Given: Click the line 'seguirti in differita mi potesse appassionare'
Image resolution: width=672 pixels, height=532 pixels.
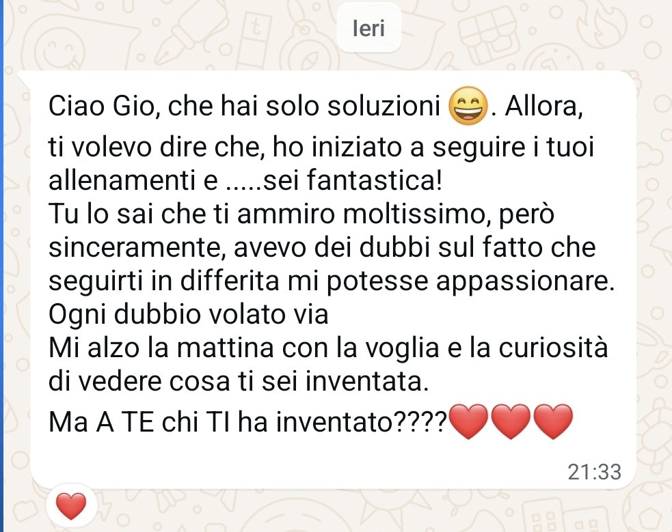Looking at the screenshot, I should [332, 281].
